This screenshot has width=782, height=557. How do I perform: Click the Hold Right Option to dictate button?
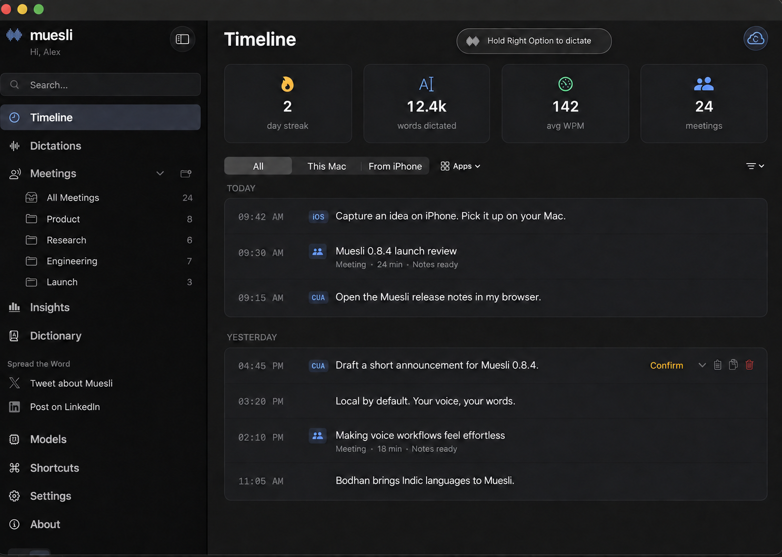click(x=534, y=41)
